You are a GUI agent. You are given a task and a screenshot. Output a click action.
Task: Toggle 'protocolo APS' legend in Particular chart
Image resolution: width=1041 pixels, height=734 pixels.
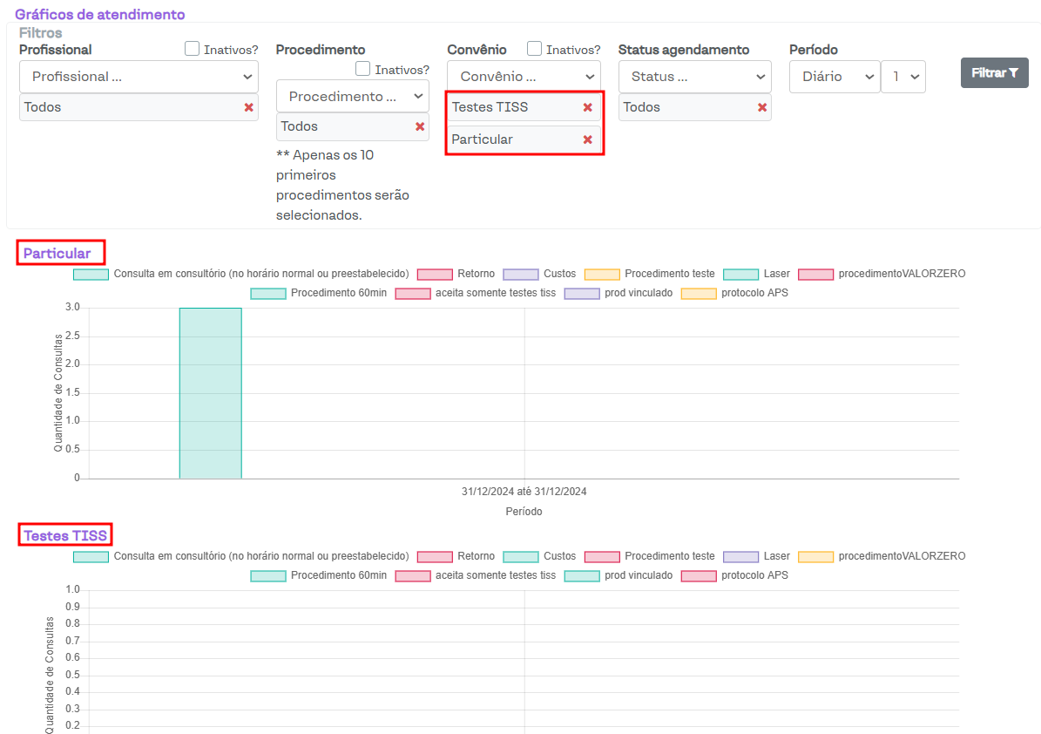[x=734, y=293]
